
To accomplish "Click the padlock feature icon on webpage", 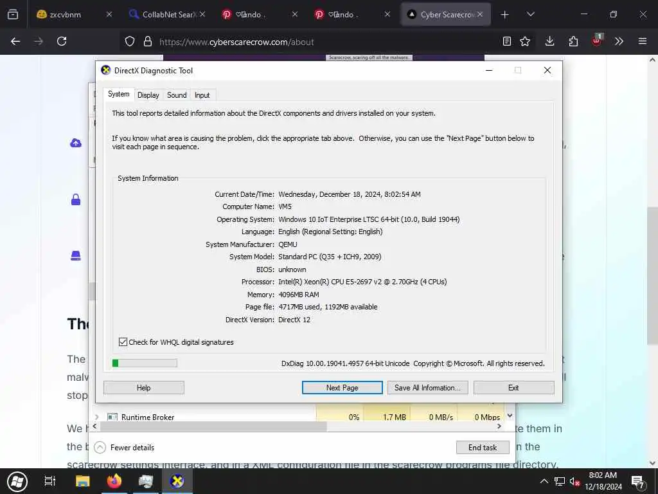I will [x=76, y=199].
